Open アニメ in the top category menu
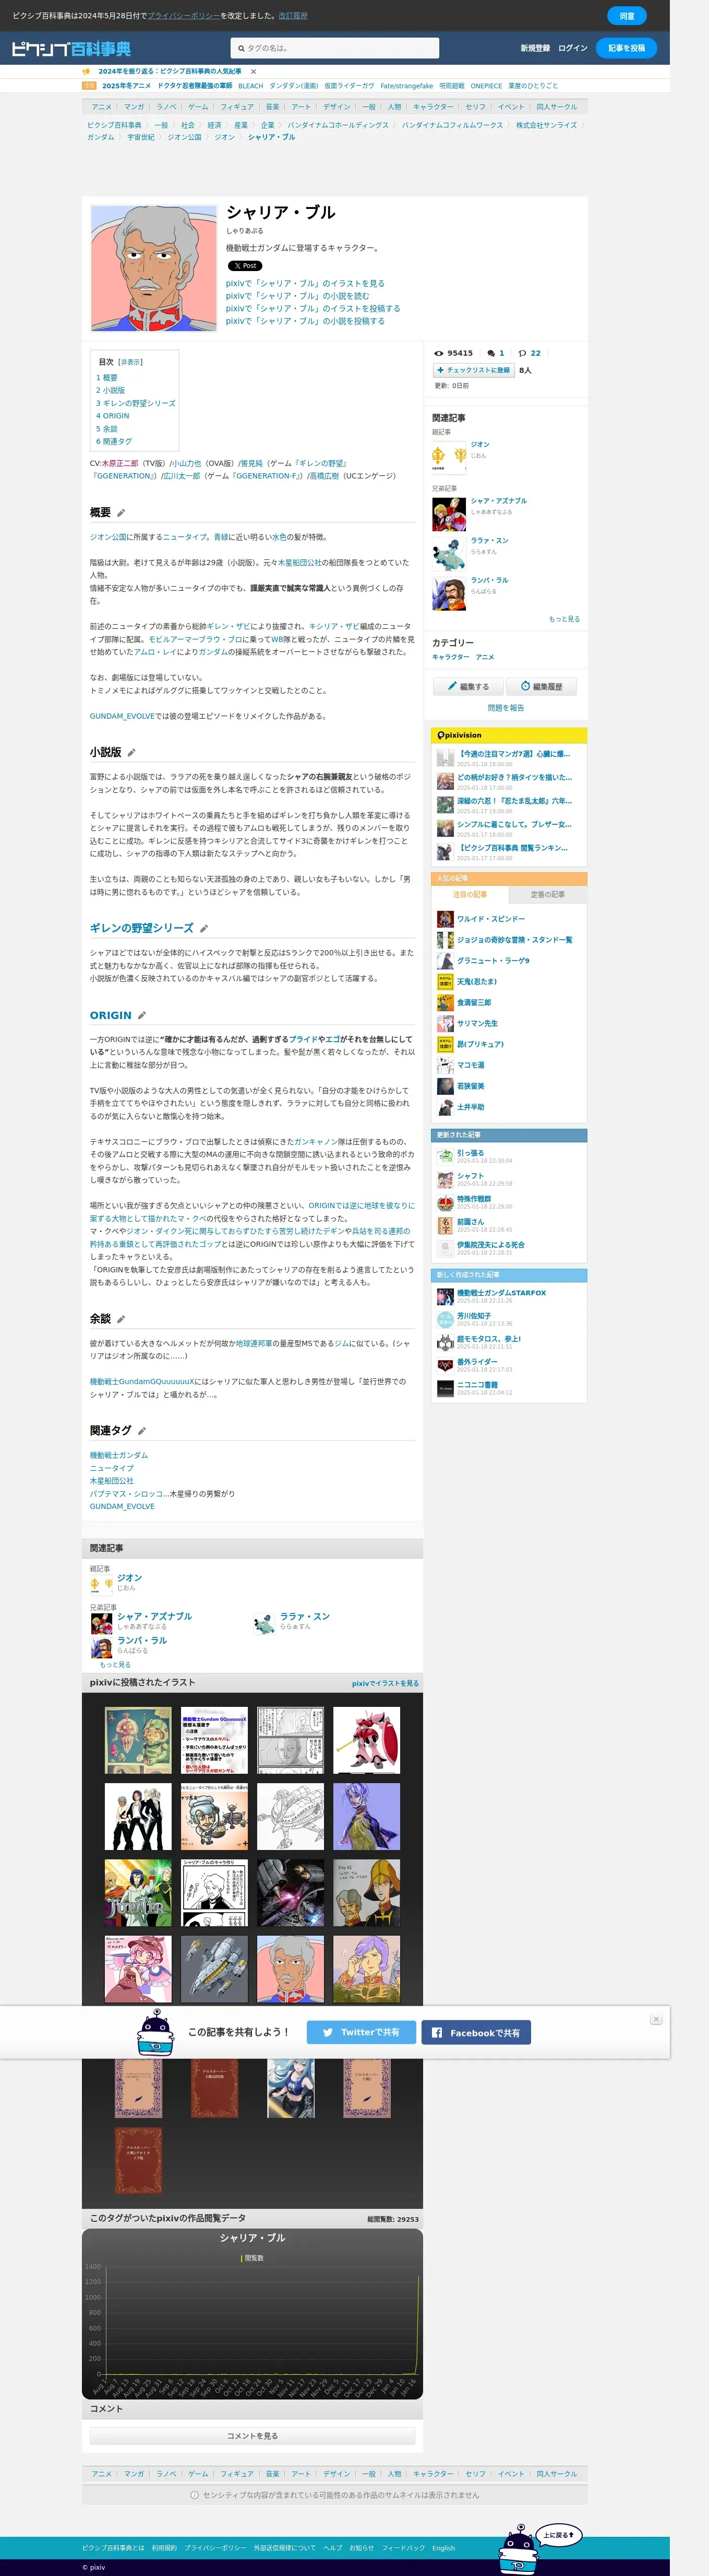 pos(102,107)
